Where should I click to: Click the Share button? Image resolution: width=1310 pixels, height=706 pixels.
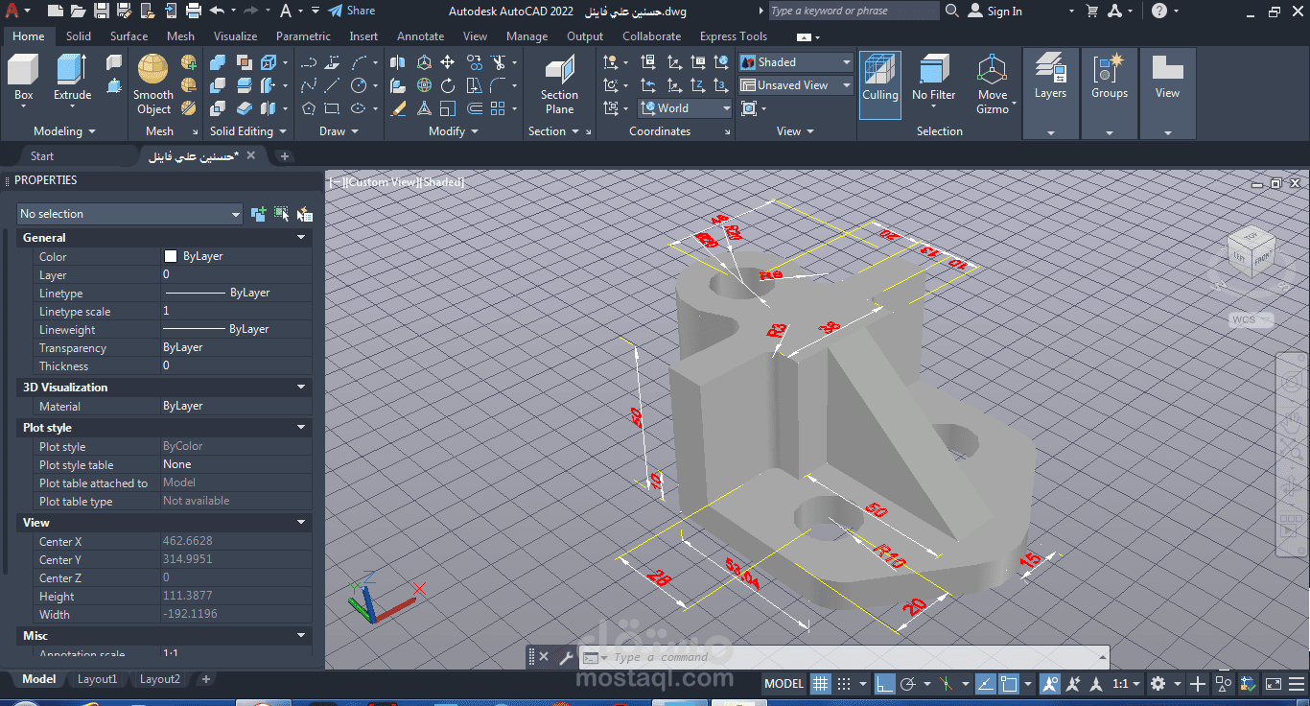[351, 11]
